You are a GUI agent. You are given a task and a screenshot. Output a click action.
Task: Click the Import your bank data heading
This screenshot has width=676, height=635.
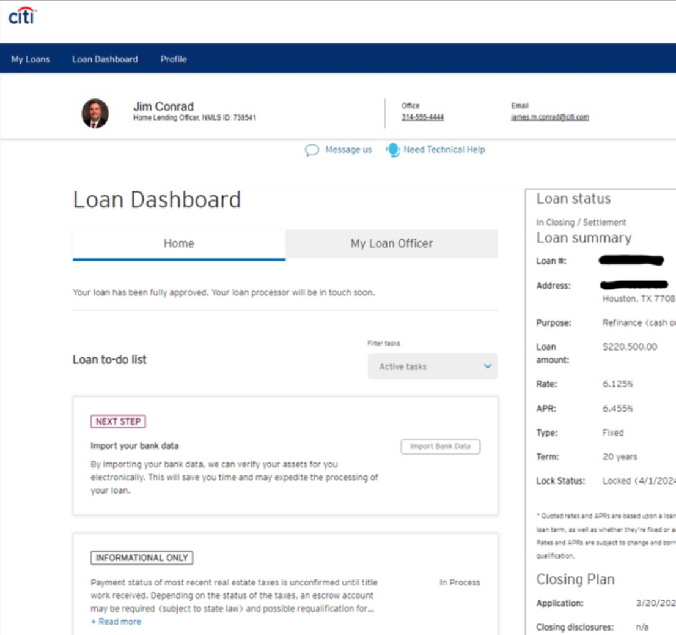[134, 446]
